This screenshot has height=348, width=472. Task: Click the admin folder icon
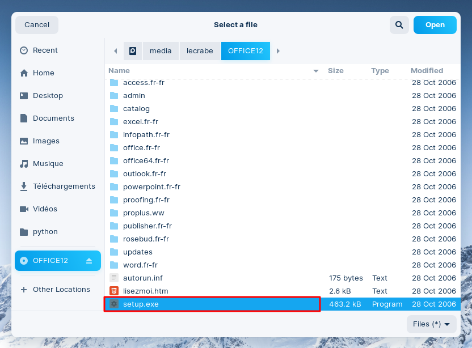(x=114, y=96)
